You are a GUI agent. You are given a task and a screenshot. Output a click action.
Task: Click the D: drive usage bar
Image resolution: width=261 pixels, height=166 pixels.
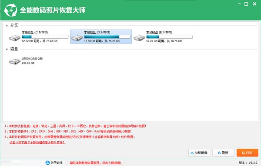(x=107, y=37)
